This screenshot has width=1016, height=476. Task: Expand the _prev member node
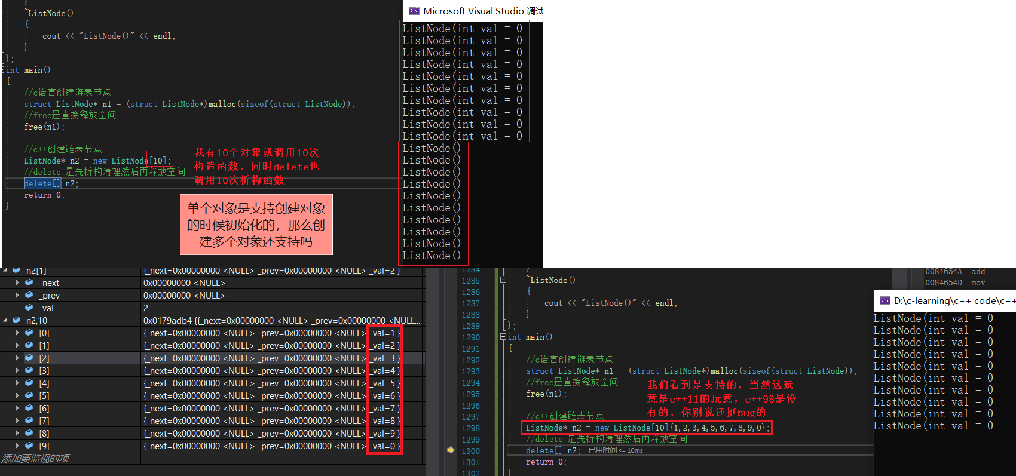pyautogui.click(x=17, y=296)
